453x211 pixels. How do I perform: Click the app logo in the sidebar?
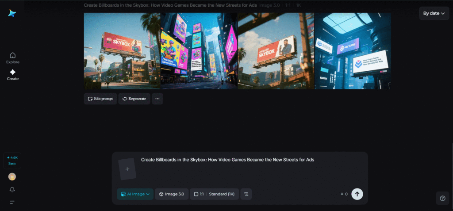coord(12,13)
